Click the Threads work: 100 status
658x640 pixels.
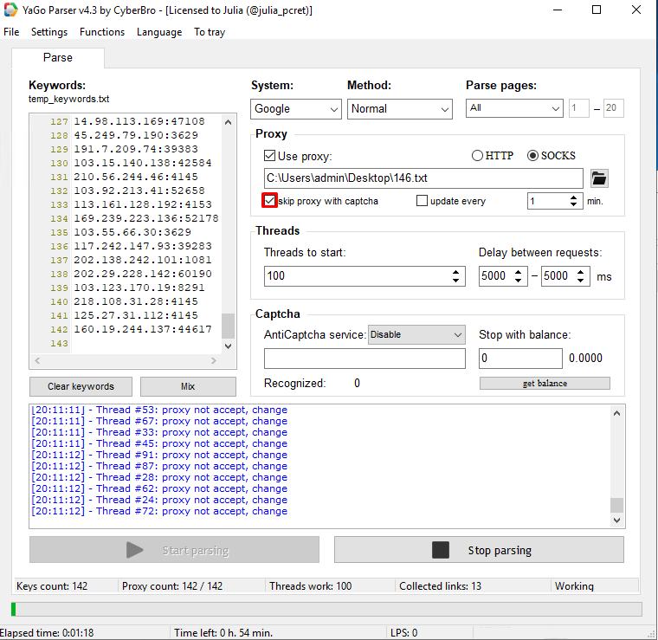coord(311,586)
